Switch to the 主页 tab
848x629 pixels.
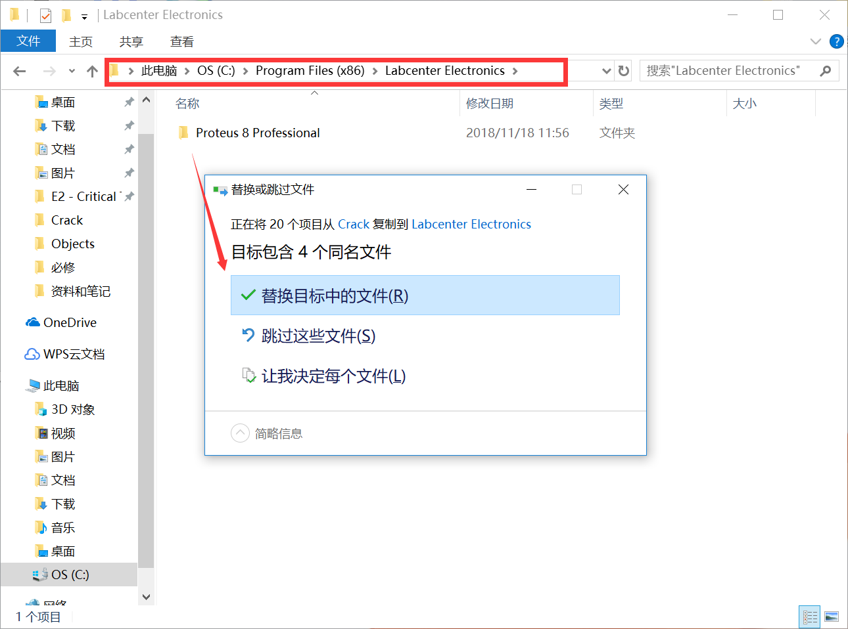click(x=81, y=41)
